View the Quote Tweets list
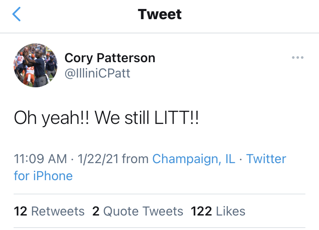The image size is (319, 230). point(143,211)
